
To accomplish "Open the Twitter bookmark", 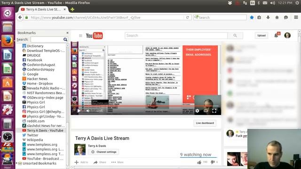I will [x=30, y=135].
